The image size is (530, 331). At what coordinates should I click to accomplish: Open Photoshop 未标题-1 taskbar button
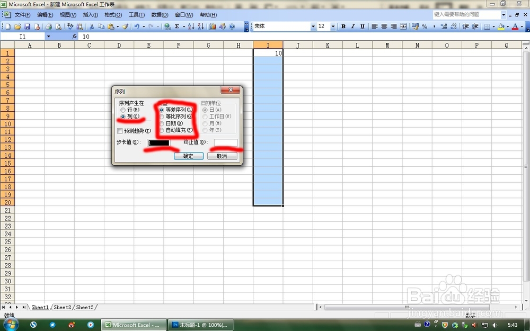(x=200, y=325)
